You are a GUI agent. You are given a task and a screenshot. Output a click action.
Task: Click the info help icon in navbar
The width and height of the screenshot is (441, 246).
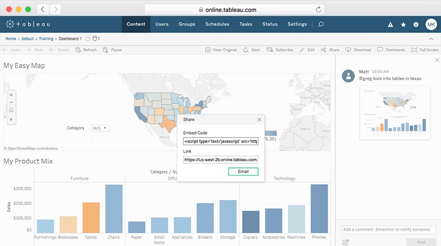click(416, 25)
